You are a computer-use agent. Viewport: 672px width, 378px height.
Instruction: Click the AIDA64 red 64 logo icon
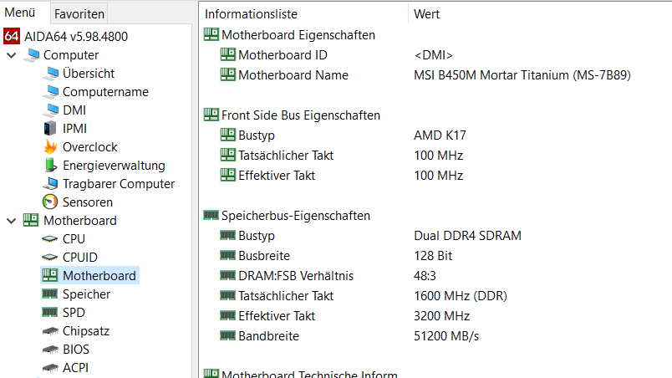12,37
